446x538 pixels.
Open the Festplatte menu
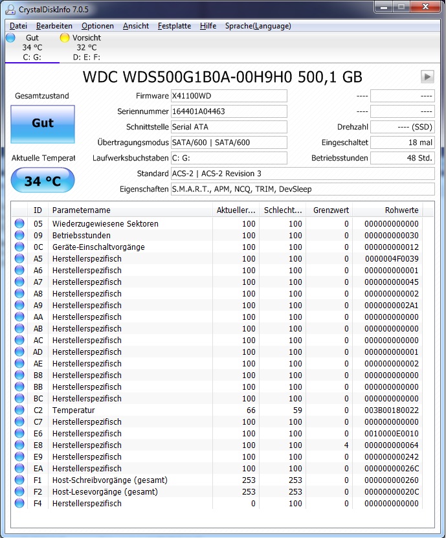coord(174,26)
